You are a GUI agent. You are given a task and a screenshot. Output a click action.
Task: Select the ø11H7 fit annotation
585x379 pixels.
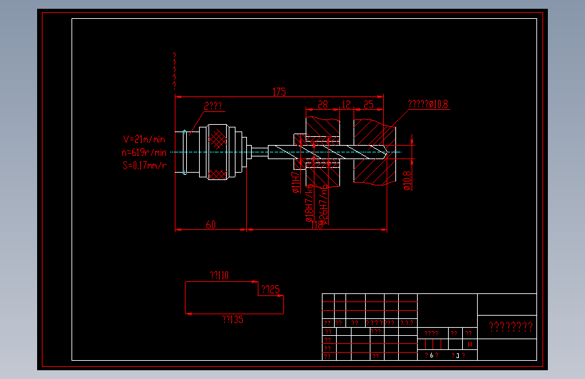(x=296, y=182)
